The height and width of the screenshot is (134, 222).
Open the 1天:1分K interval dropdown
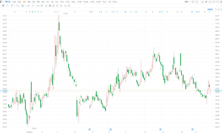[x=113, y=2]
